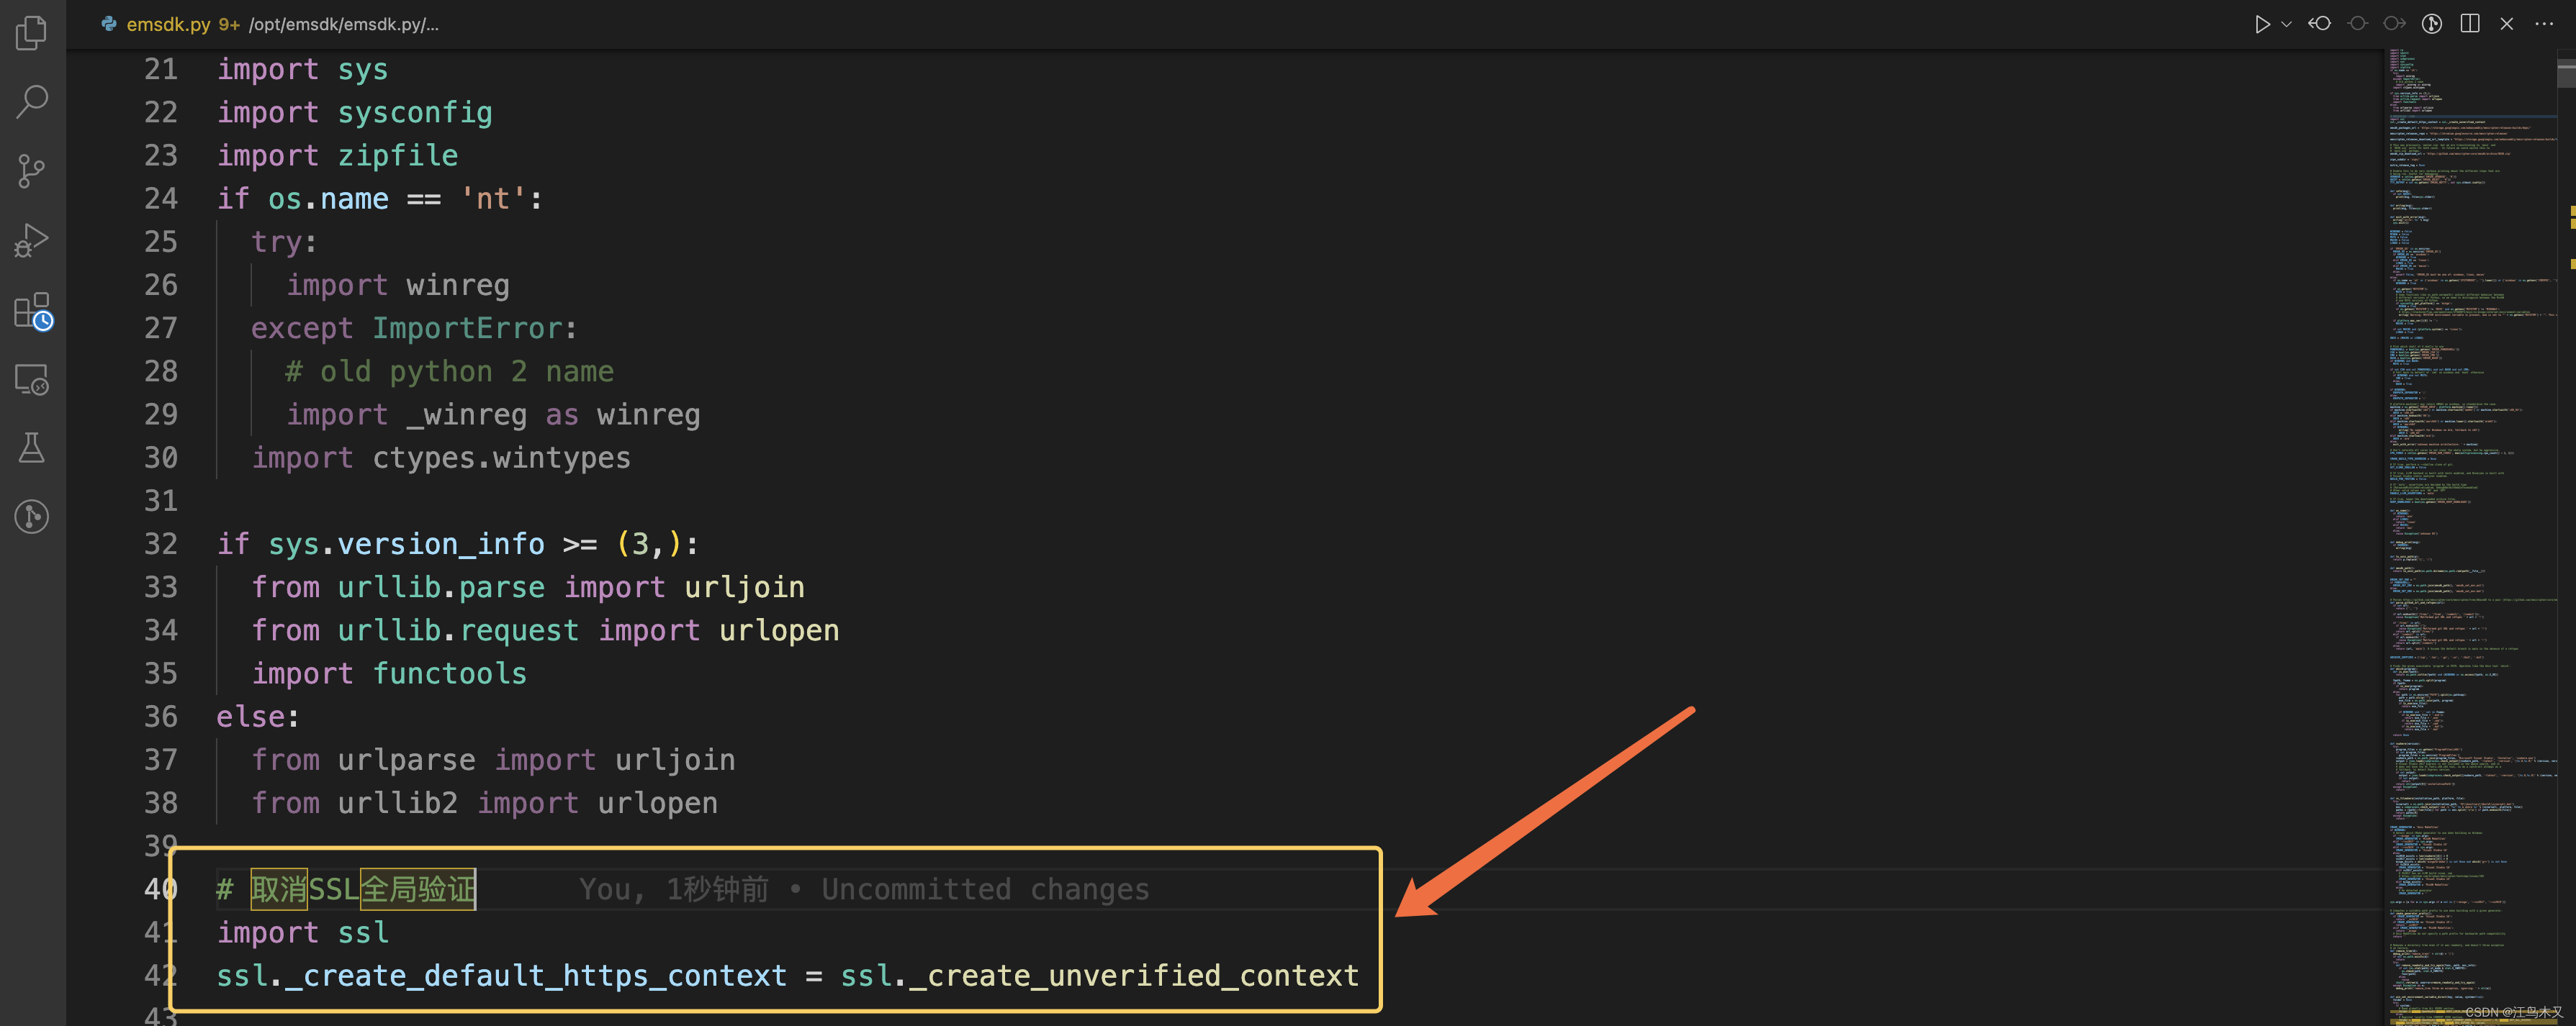Open the Explorer view in activity bar
The height and width of the screenshot is (1026, 2576).
[32, 33]
